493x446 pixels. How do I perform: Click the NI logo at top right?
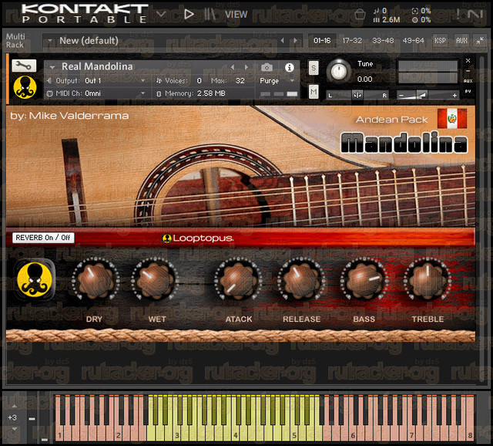[475, 14]
